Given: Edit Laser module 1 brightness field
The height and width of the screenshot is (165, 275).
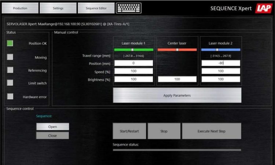Looking at the screenshot, I should 133,79.
